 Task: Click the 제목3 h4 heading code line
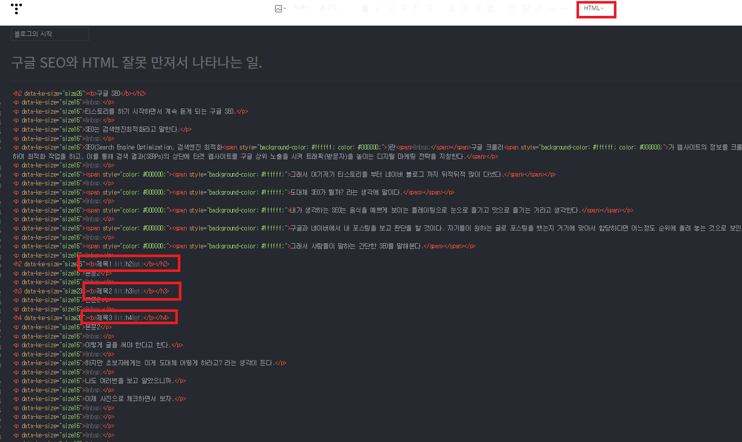pyautogui.click(x=91, y=318)
